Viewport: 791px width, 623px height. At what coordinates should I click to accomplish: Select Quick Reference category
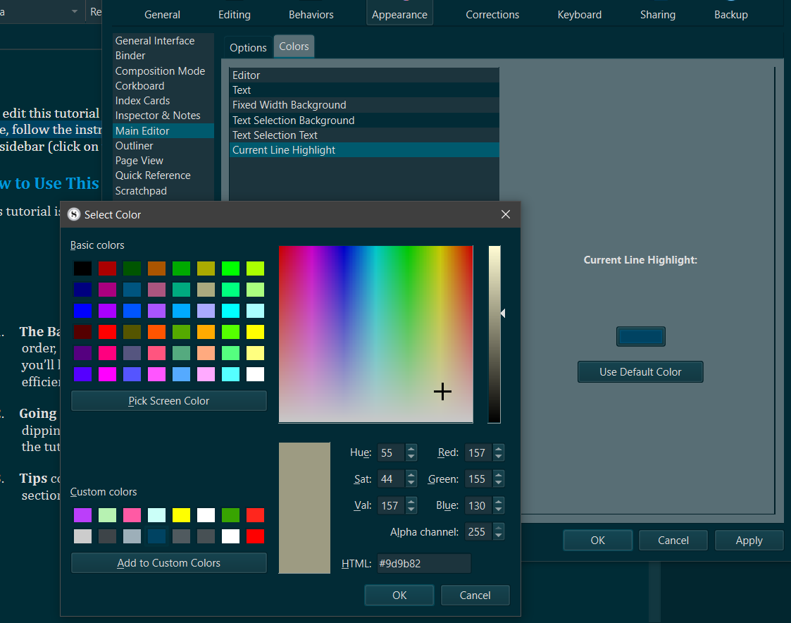(x=163, y=175)
